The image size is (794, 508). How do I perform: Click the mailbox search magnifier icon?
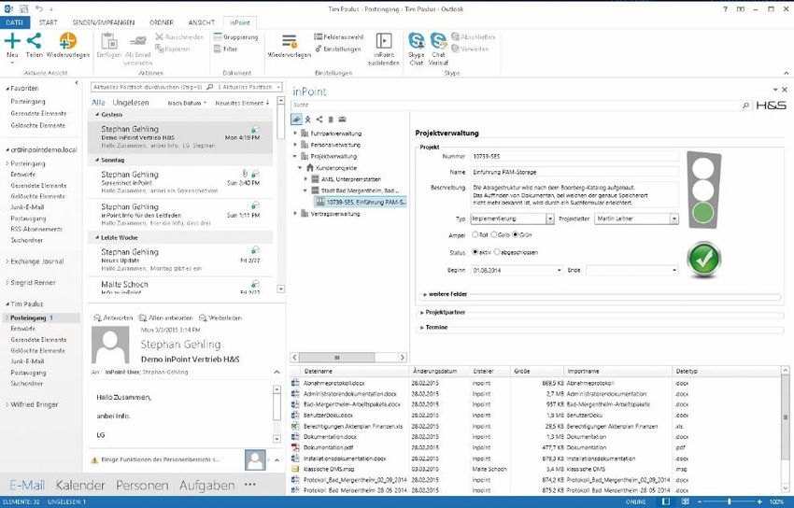(210, 87)
